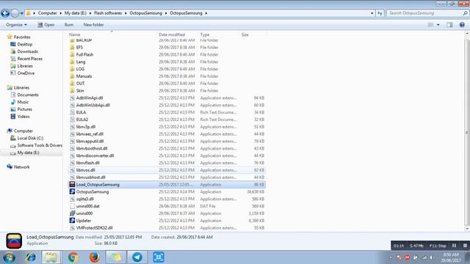
Task: Launch Internet Explorer from taskbar
Action: pyautogui.click(x=30, y=257)
